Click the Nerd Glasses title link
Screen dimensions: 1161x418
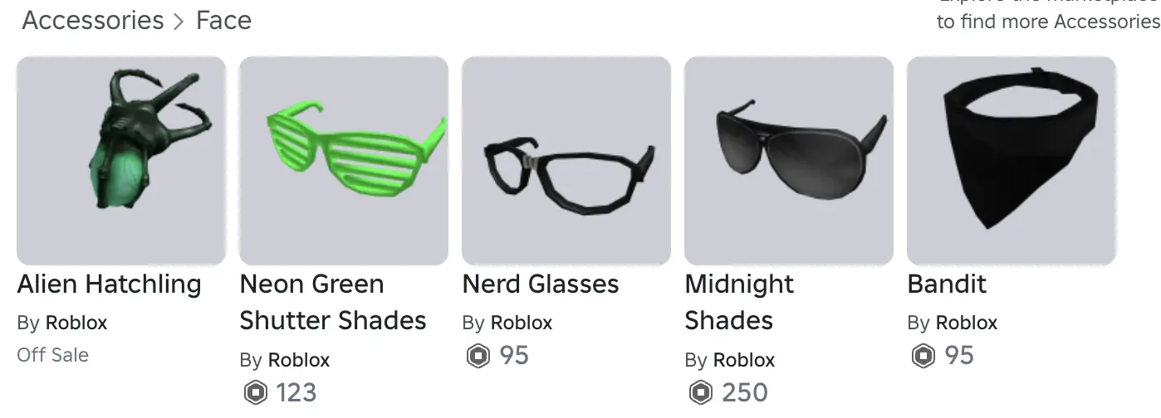coord(541,284)
